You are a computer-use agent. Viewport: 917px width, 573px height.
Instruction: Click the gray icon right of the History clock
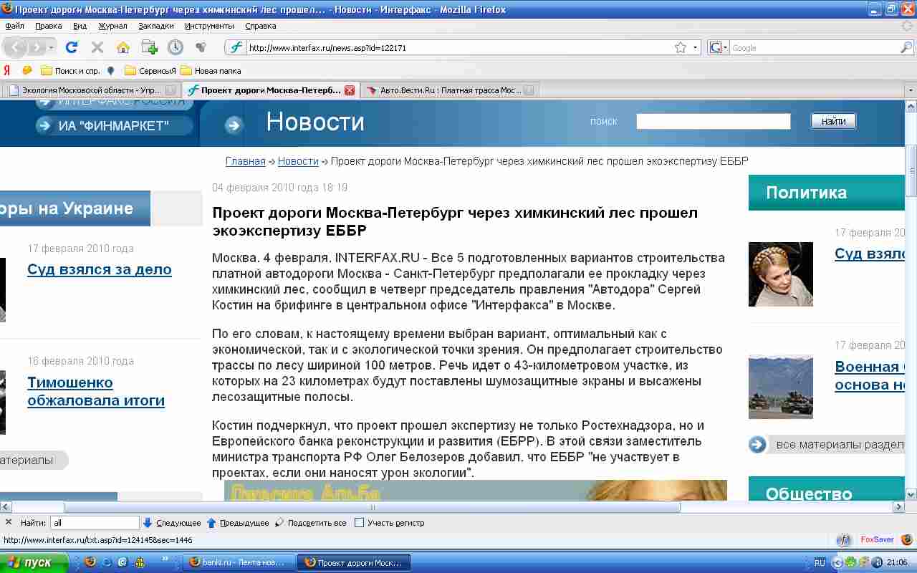[201, 48]
